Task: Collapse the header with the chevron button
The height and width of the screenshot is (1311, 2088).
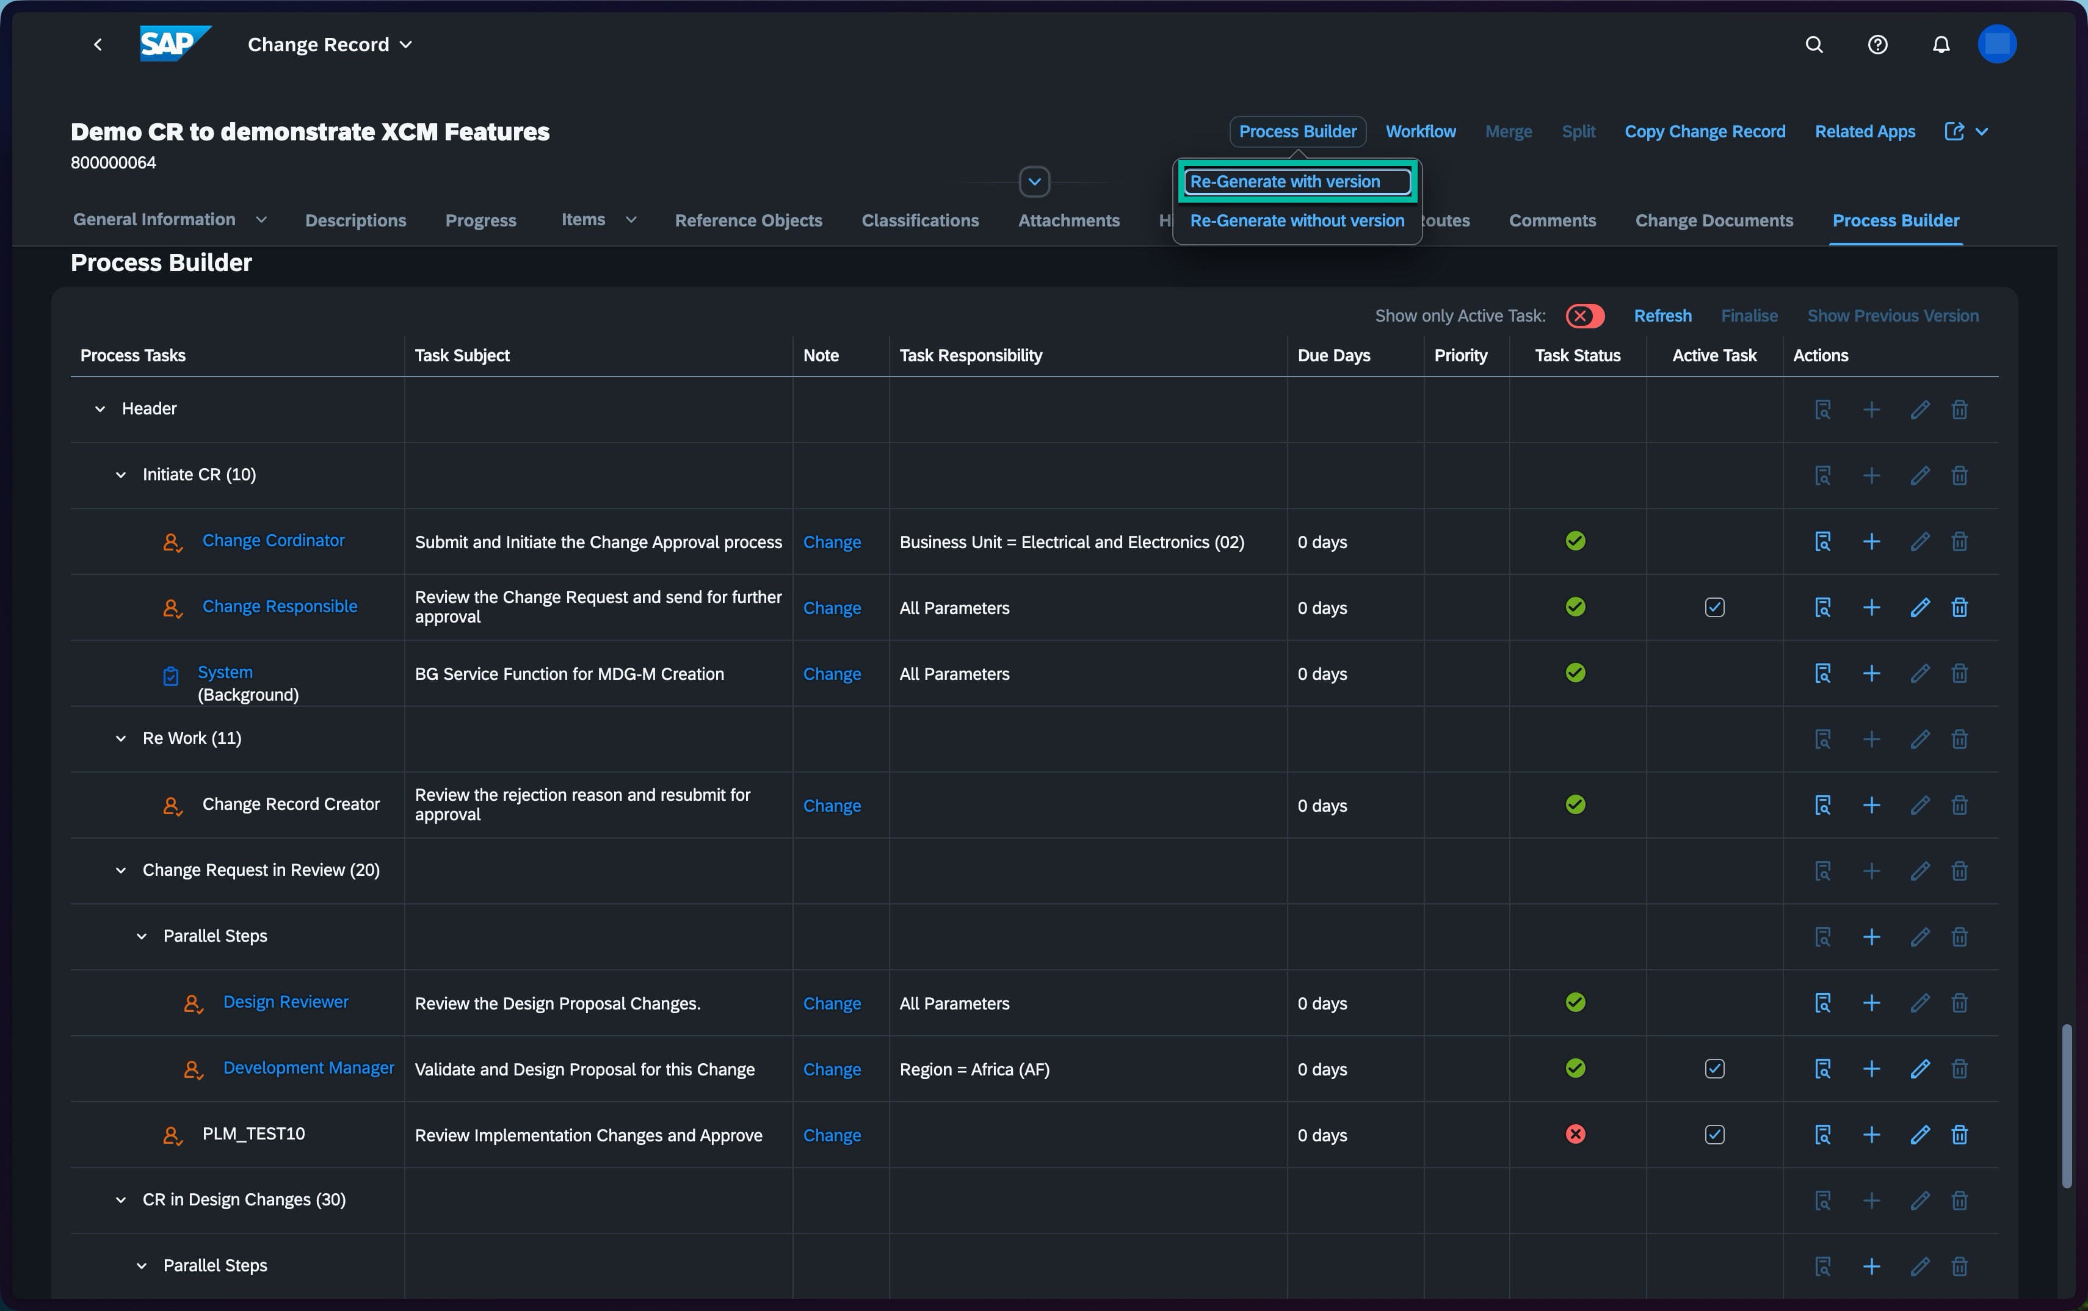Action: pyautogui.click(x=1034, y=181)
